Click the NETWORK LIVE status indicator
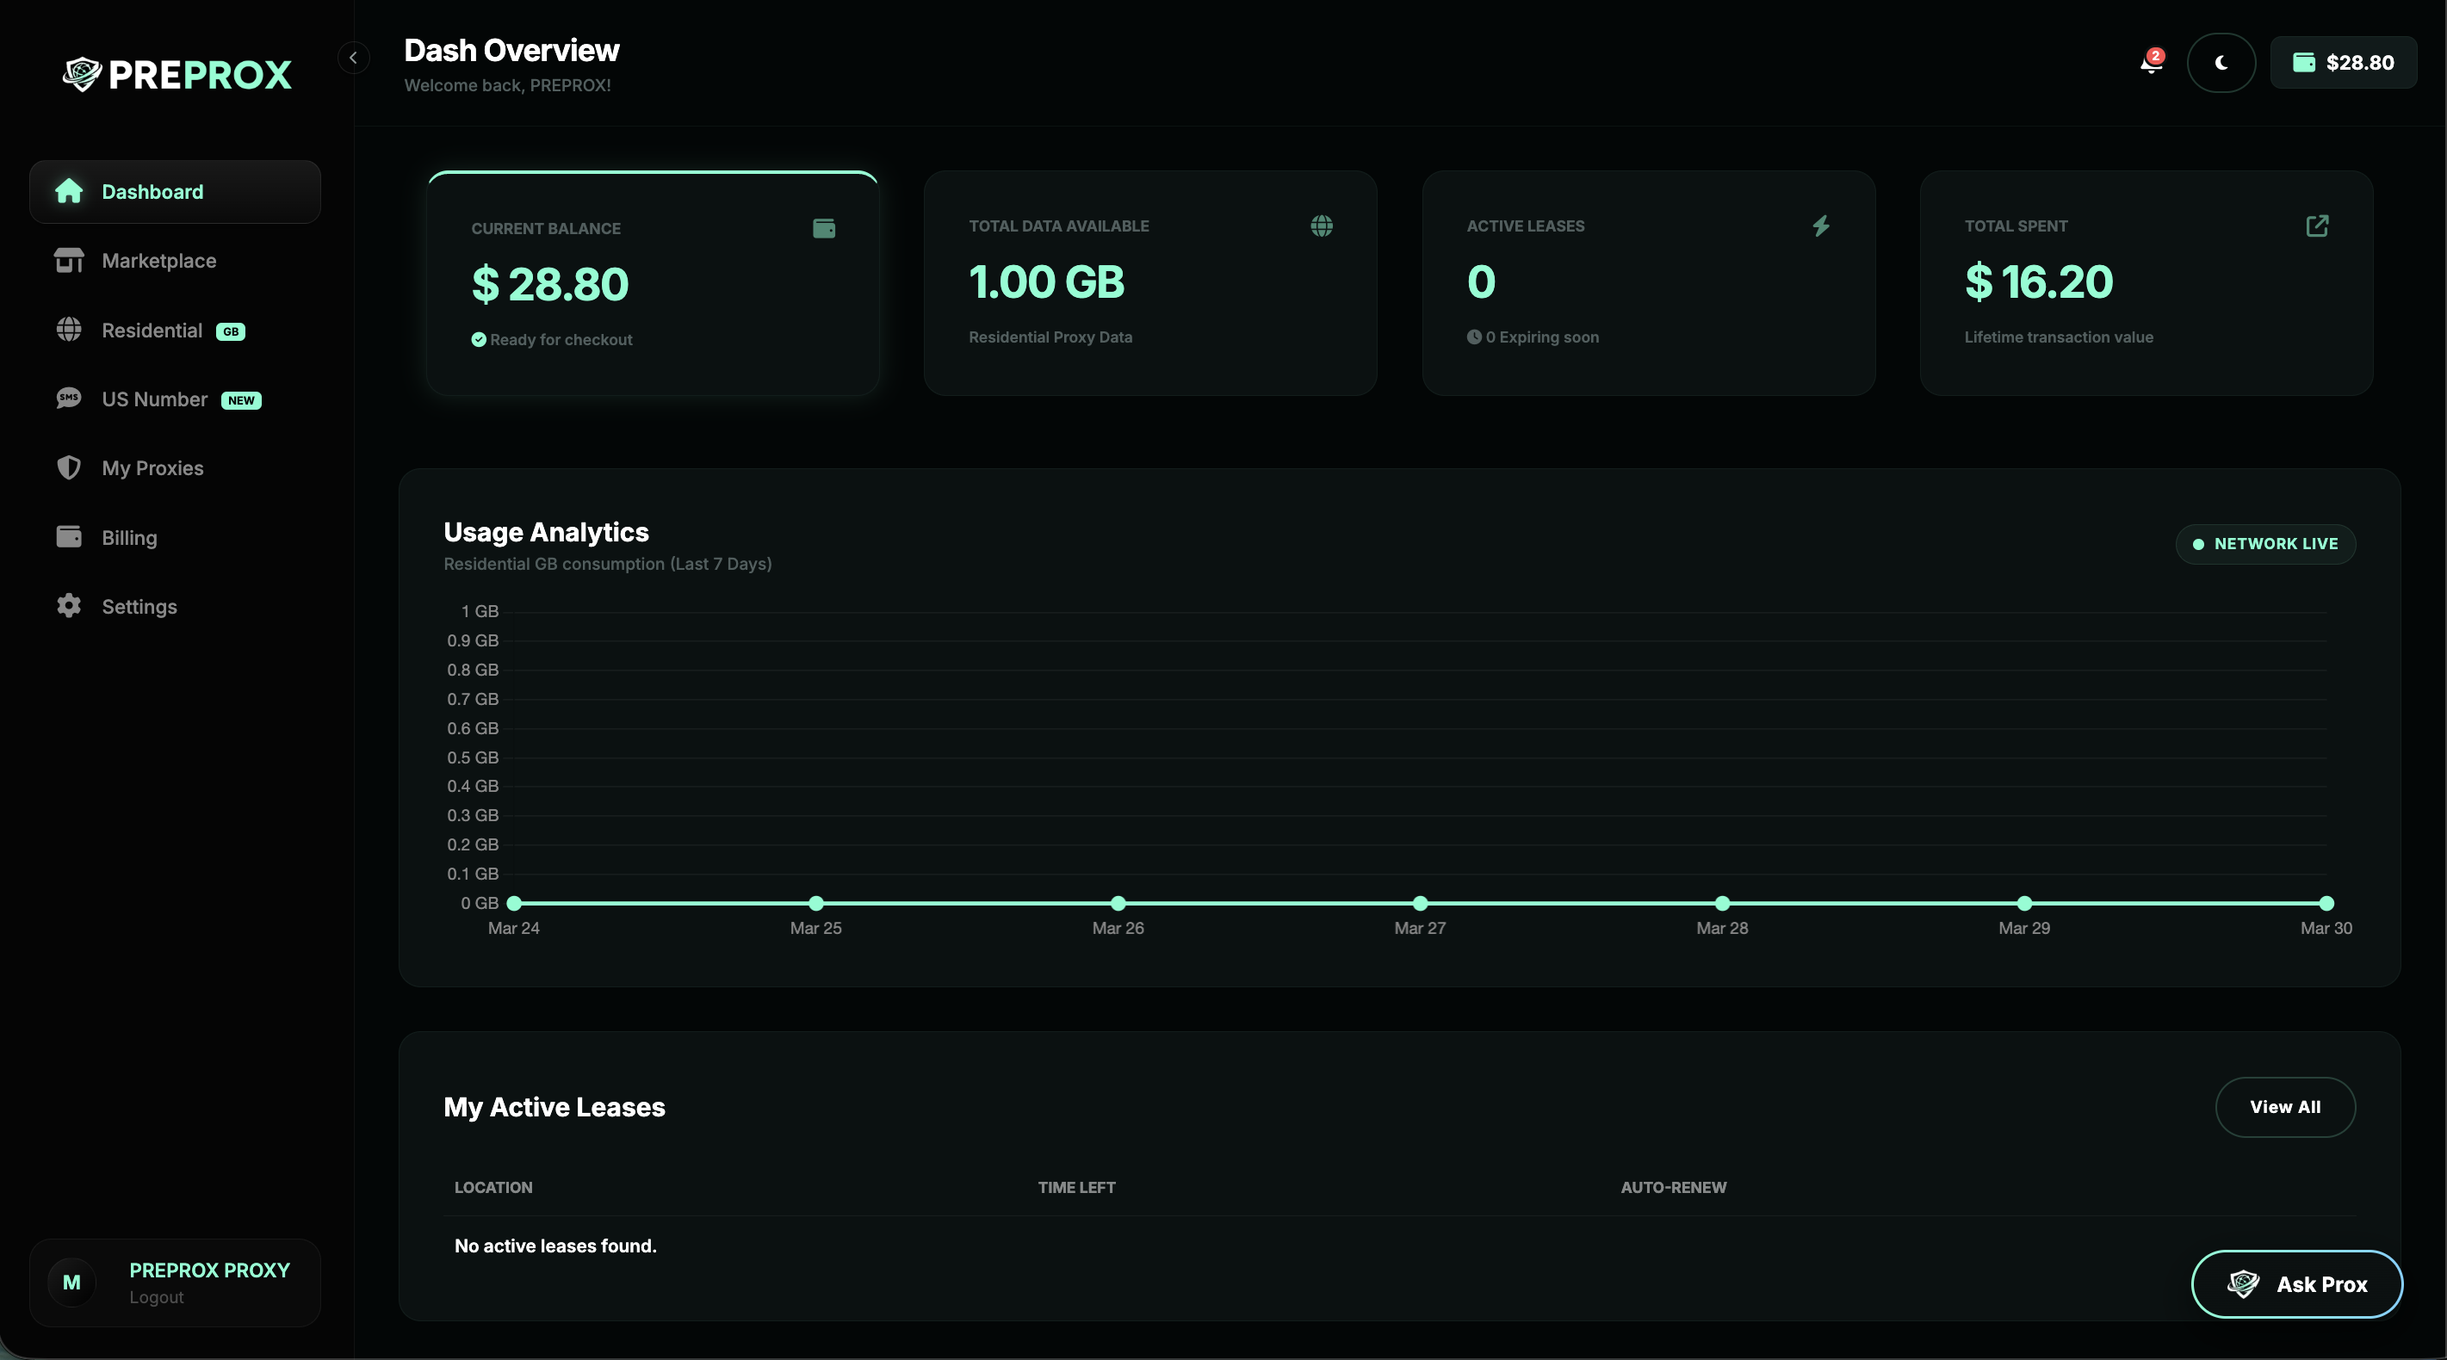This screenshot has width=2447, height=1360. (2265, 543)
